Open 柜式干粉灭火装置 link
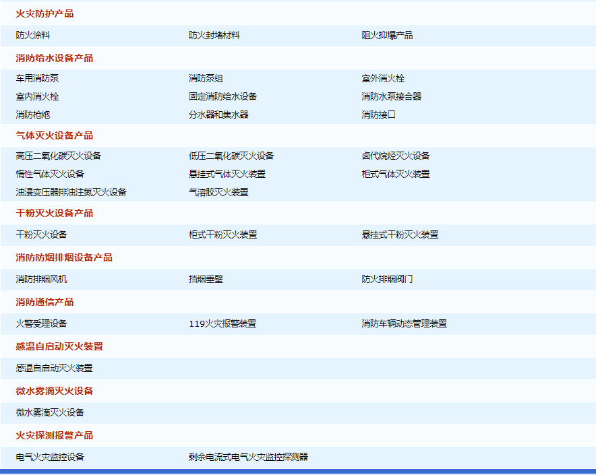596x475 pixels. tap(222, 235)
